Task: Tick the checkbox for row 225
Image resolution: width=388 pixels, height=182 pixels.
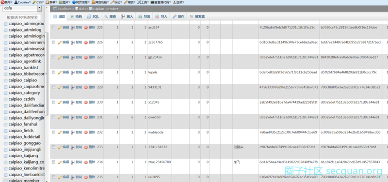Action: (x=53, y=28)
